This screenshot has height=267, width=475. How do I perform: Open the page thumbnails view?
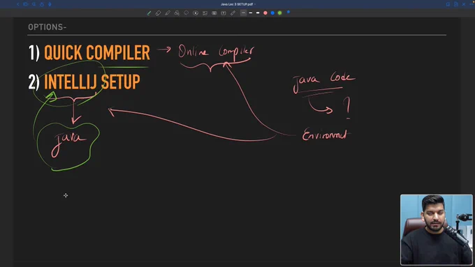pyautogui.click(x=25, y=4)
